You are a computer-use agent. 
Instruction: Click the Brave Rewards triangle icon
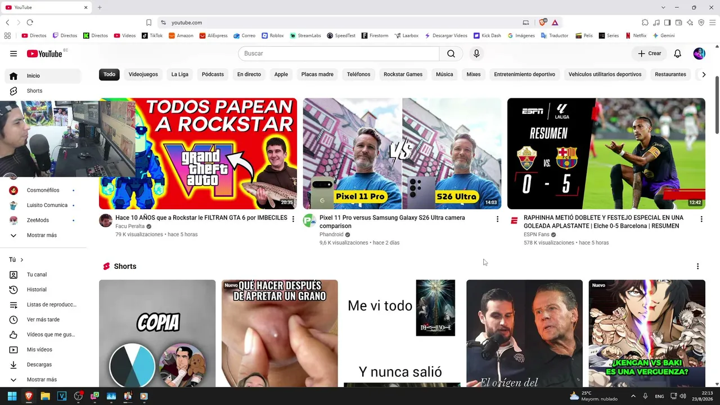(555, 22)
